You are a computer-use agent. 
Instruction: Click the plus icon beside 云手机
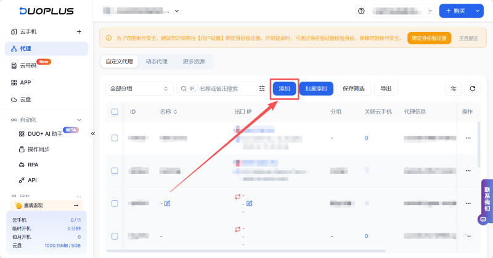[78, 31]
